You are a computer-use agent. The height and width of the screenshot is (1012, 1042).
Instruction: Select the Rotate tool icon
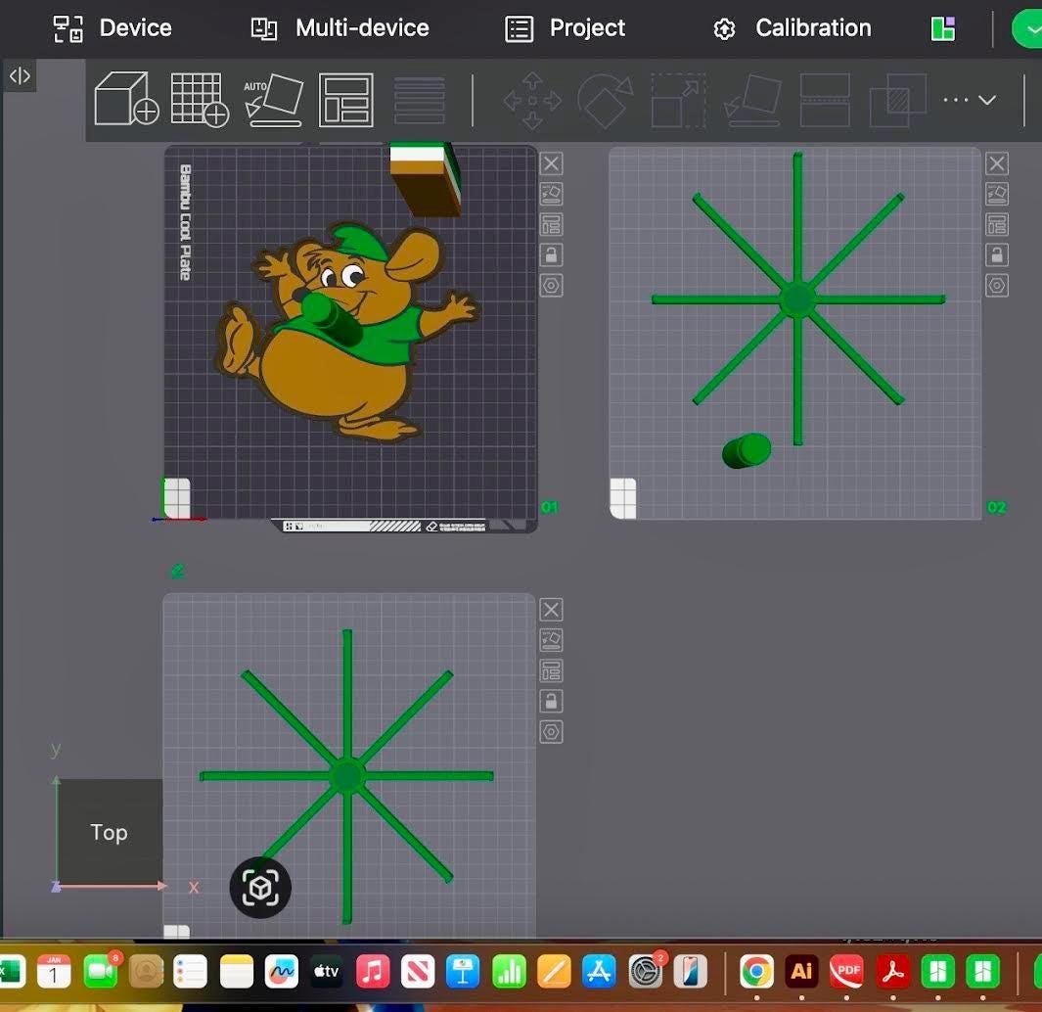[x=605, y=101]
